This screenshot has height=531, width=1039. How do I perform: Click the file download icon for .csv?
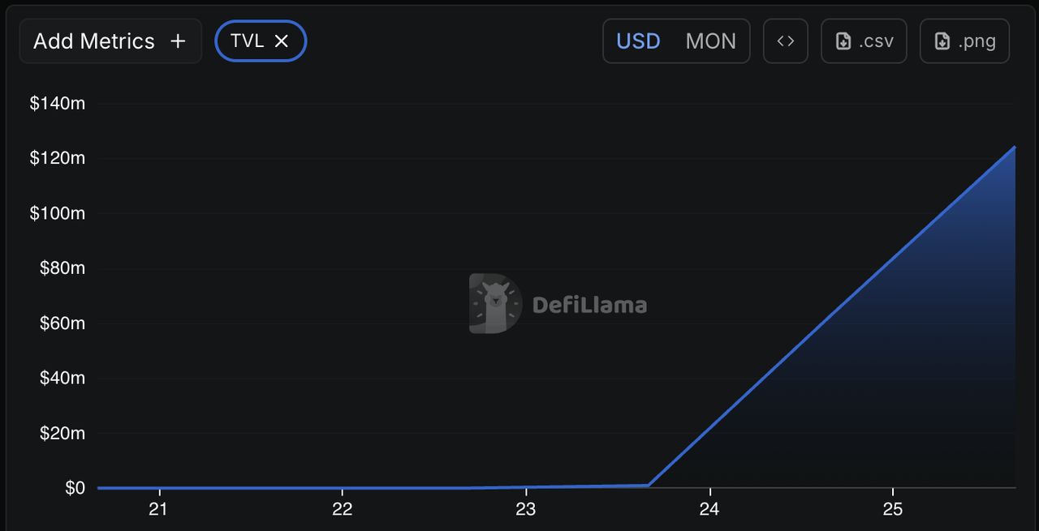pyautogui.click(x=843, y=41)
